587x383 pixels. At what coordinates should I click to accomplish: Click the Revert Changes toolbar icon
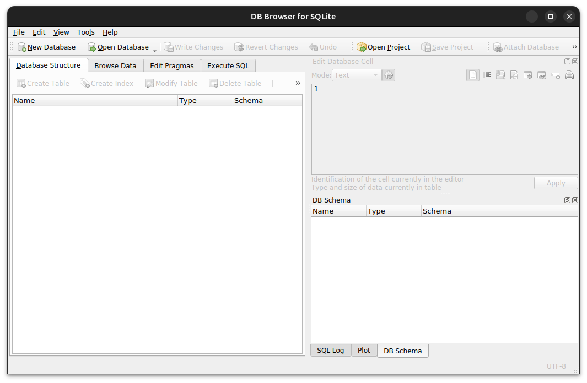point(238,47)
